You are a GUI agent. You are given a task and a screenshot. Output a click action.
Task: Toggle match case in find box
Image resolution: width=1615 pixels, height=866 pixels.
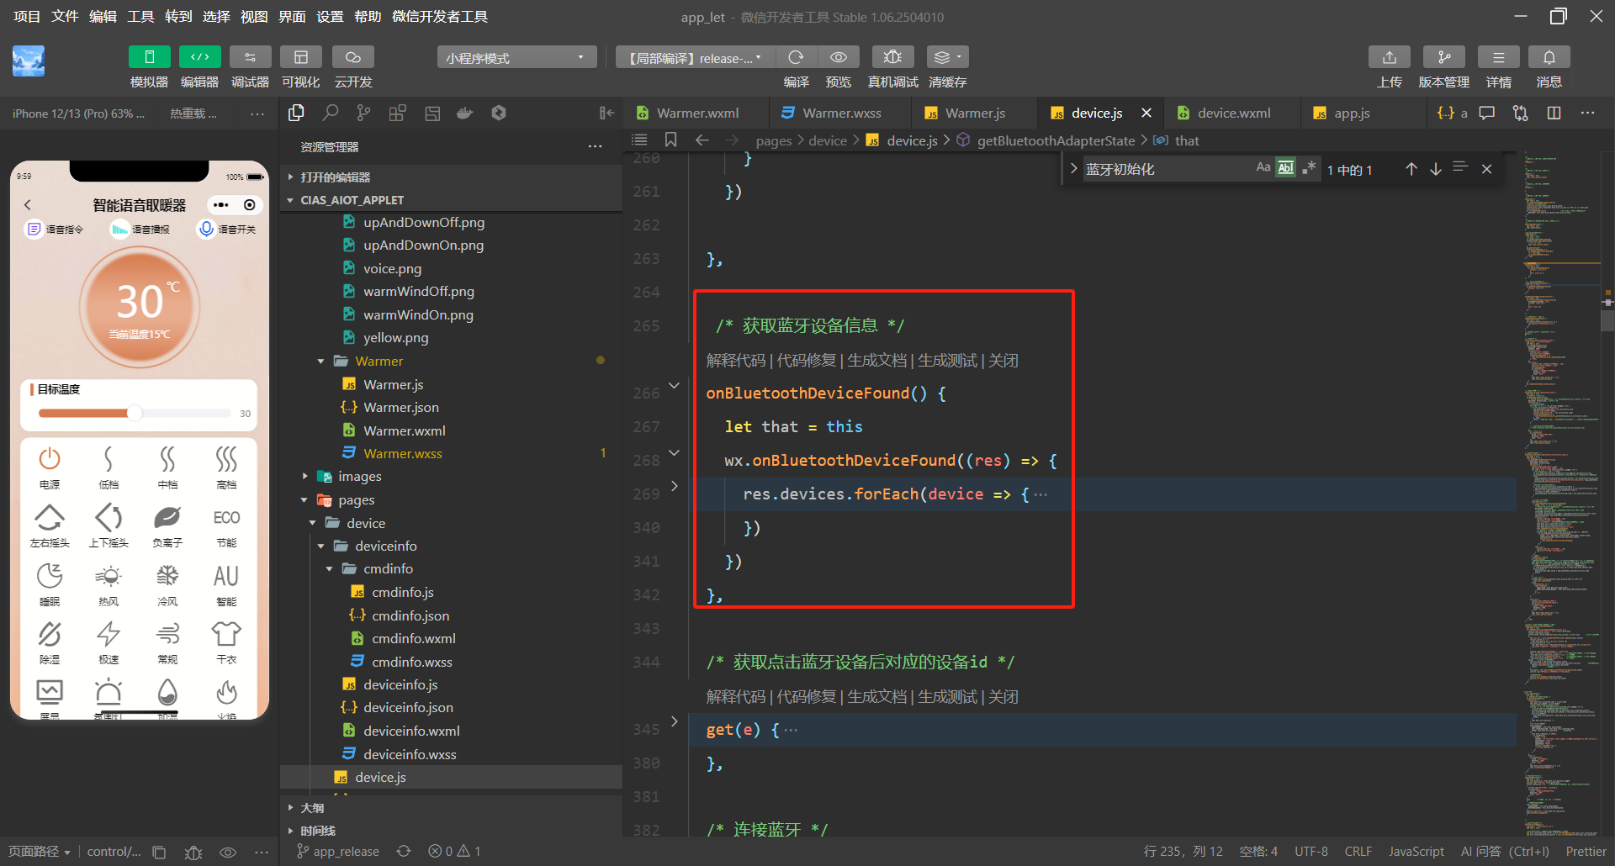[x=1263, y=168]
